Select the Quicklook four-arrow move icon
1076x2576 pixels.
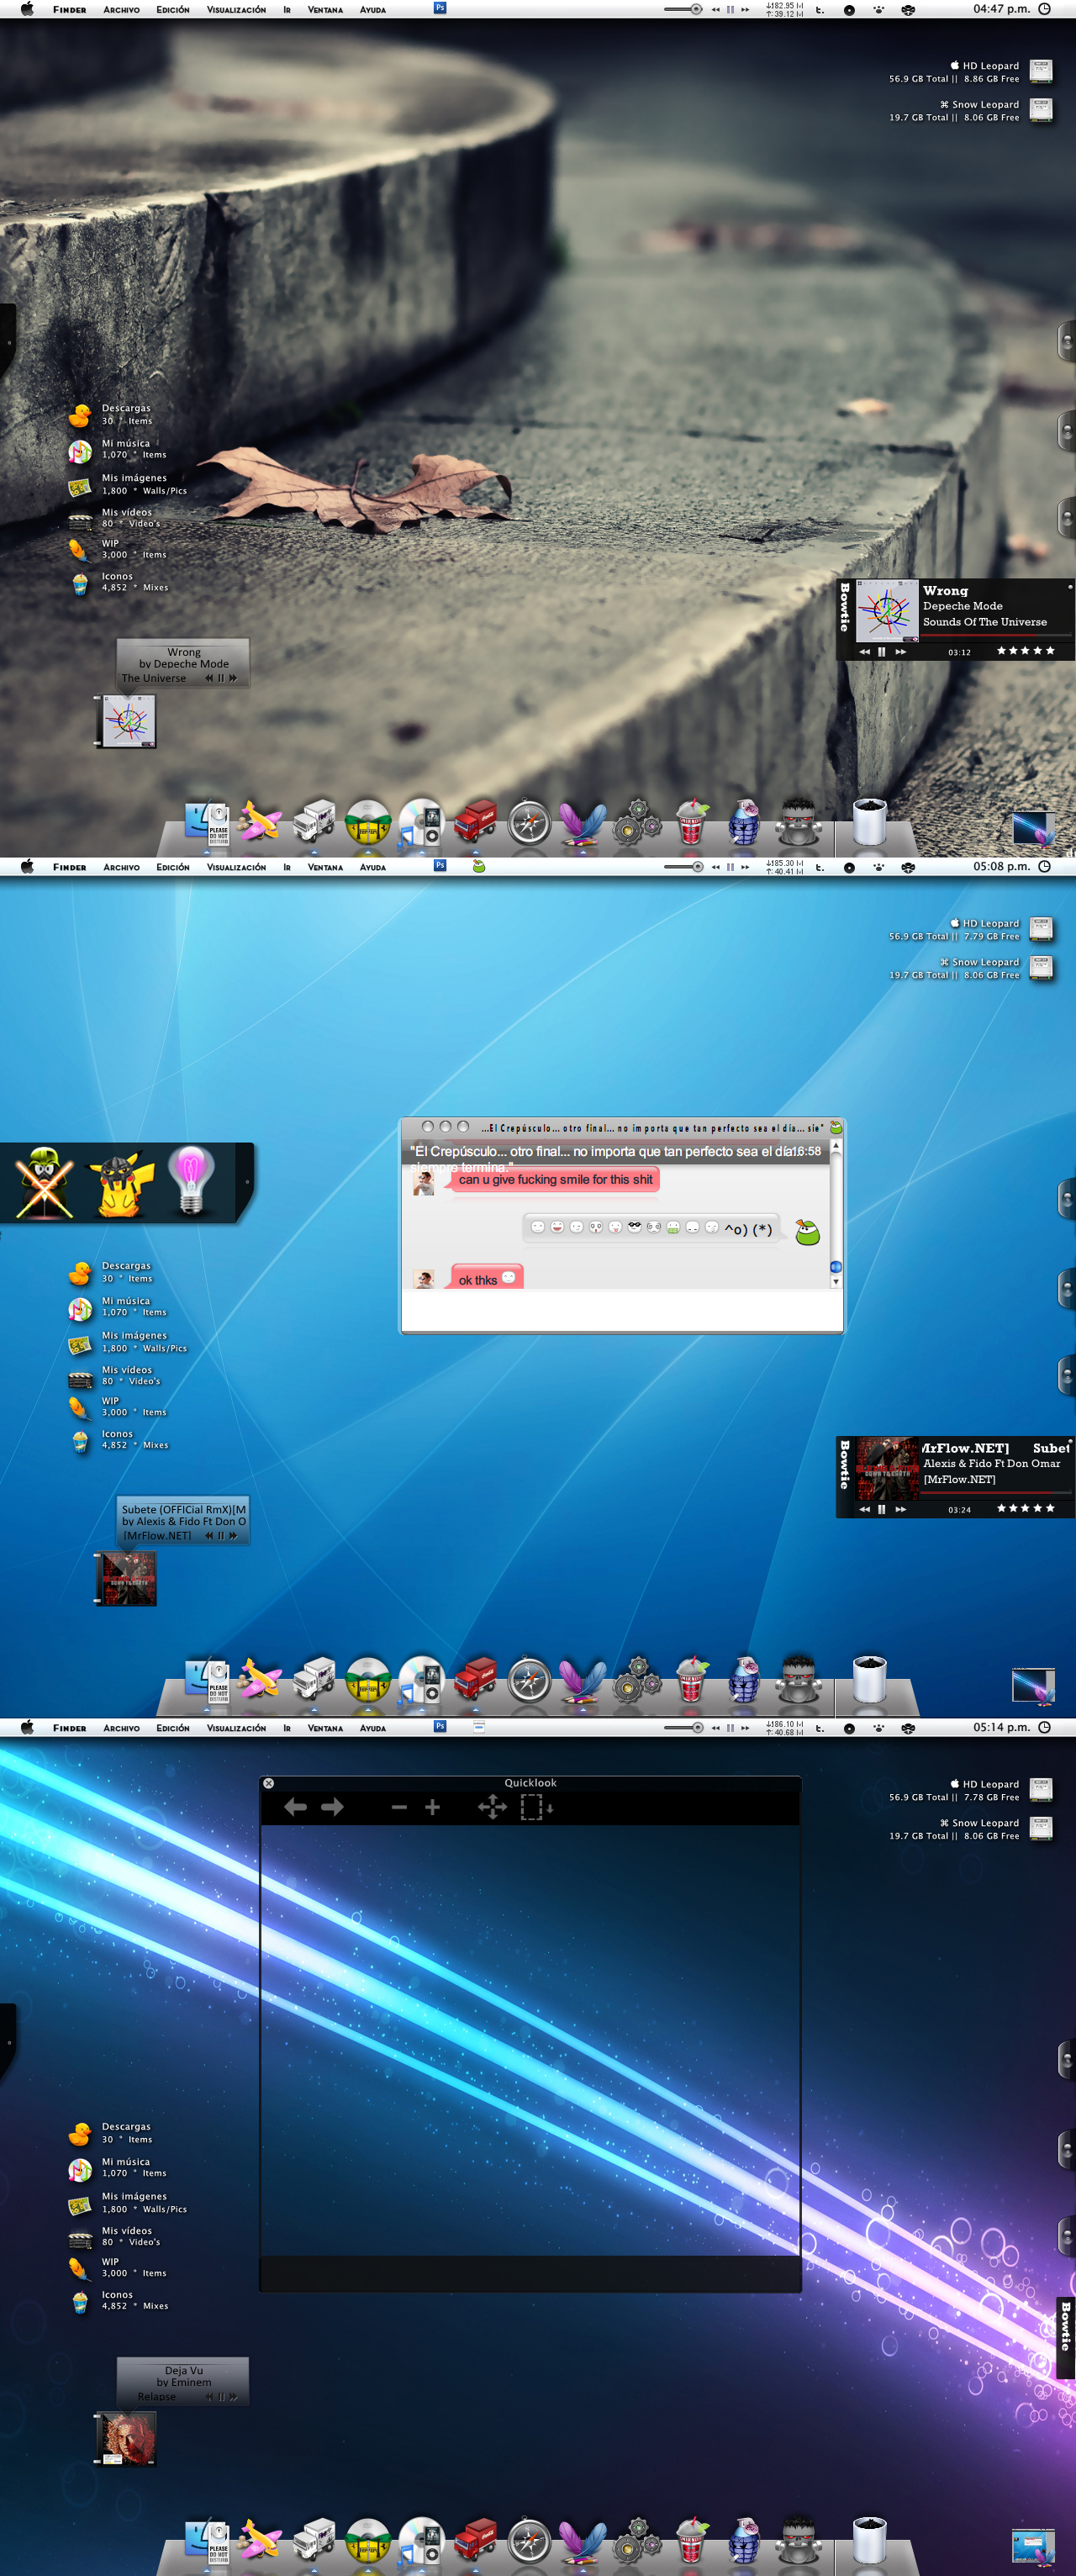[492, 1807]
